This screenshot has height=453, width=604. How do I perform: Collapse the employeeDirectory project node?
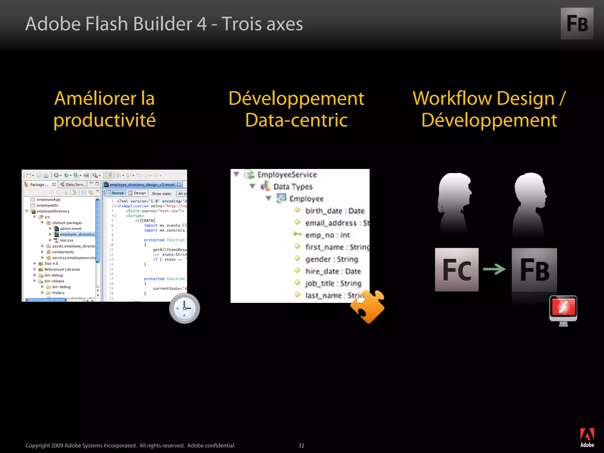(27, 211)
